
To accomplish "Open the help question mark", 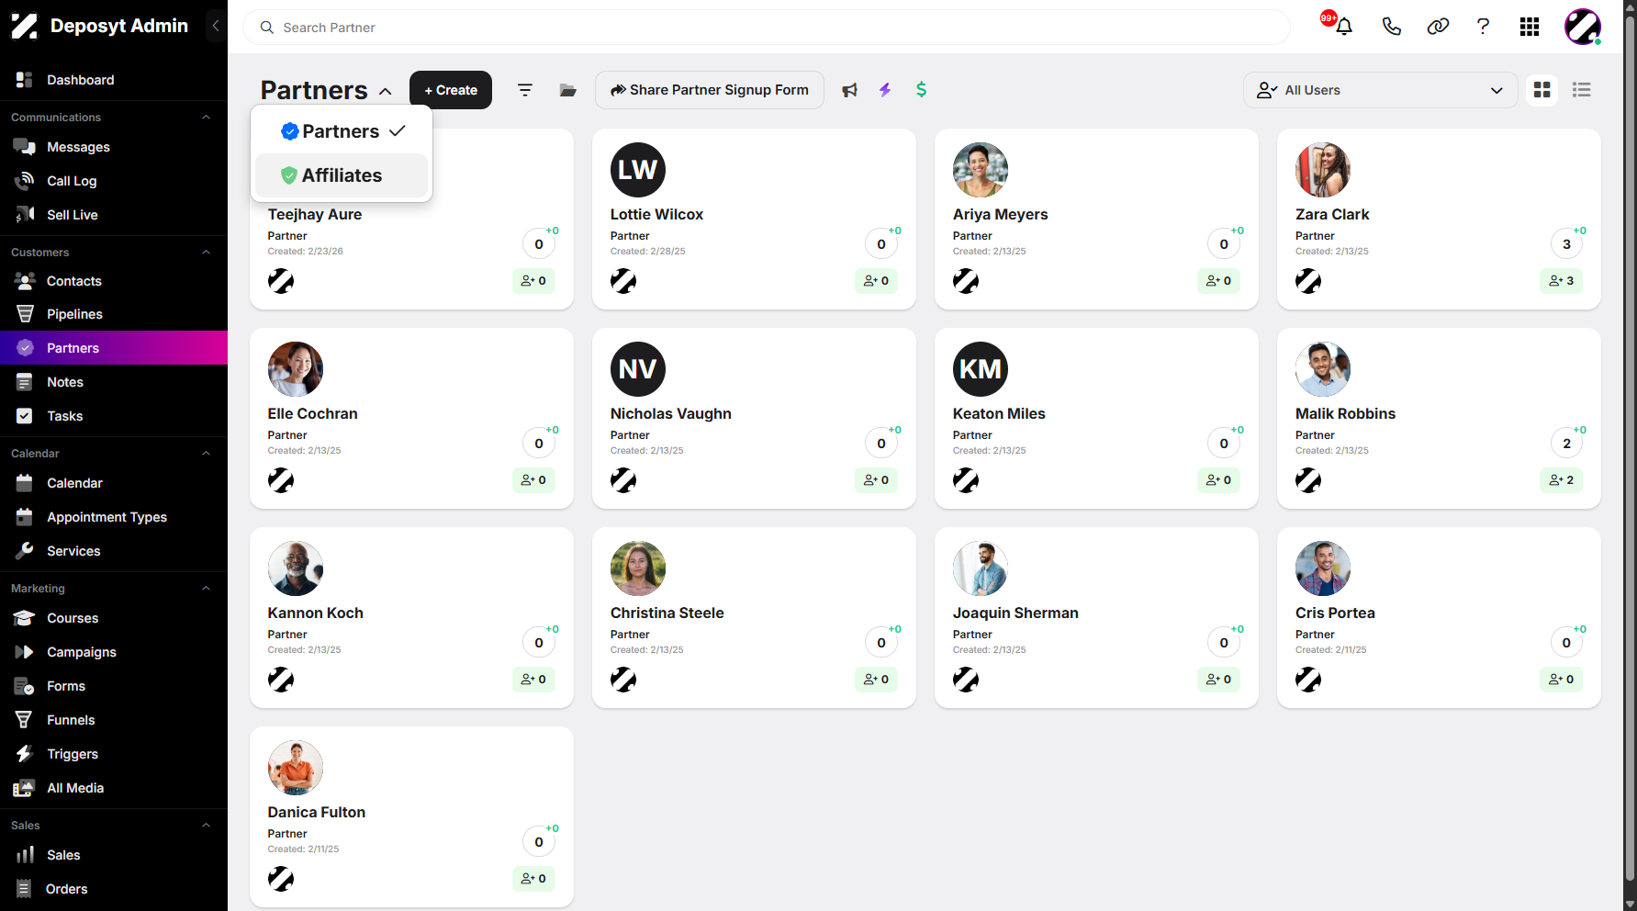I will tap(1483, 27).
